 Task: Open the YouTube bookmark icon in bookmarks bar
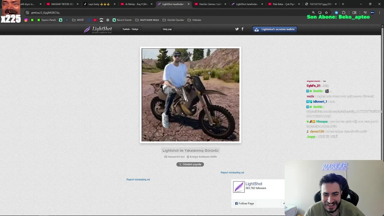(95, 20)
